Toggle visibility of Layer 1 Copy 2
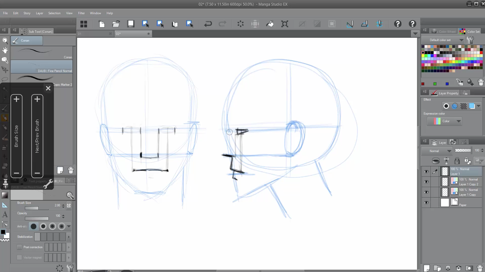Screen dimensions: 485x272 [426, 182]
